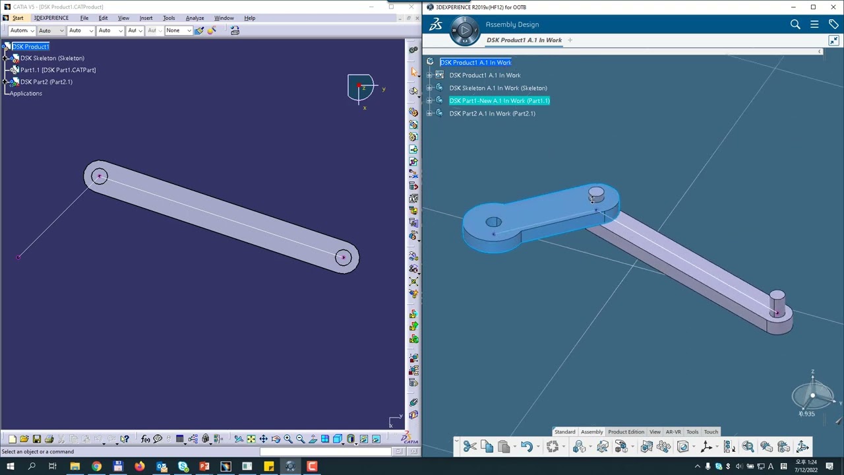Viewport: 844px width, 475px height.
Task: Click the CATIA compass in viewport
Action: point(361,89)
